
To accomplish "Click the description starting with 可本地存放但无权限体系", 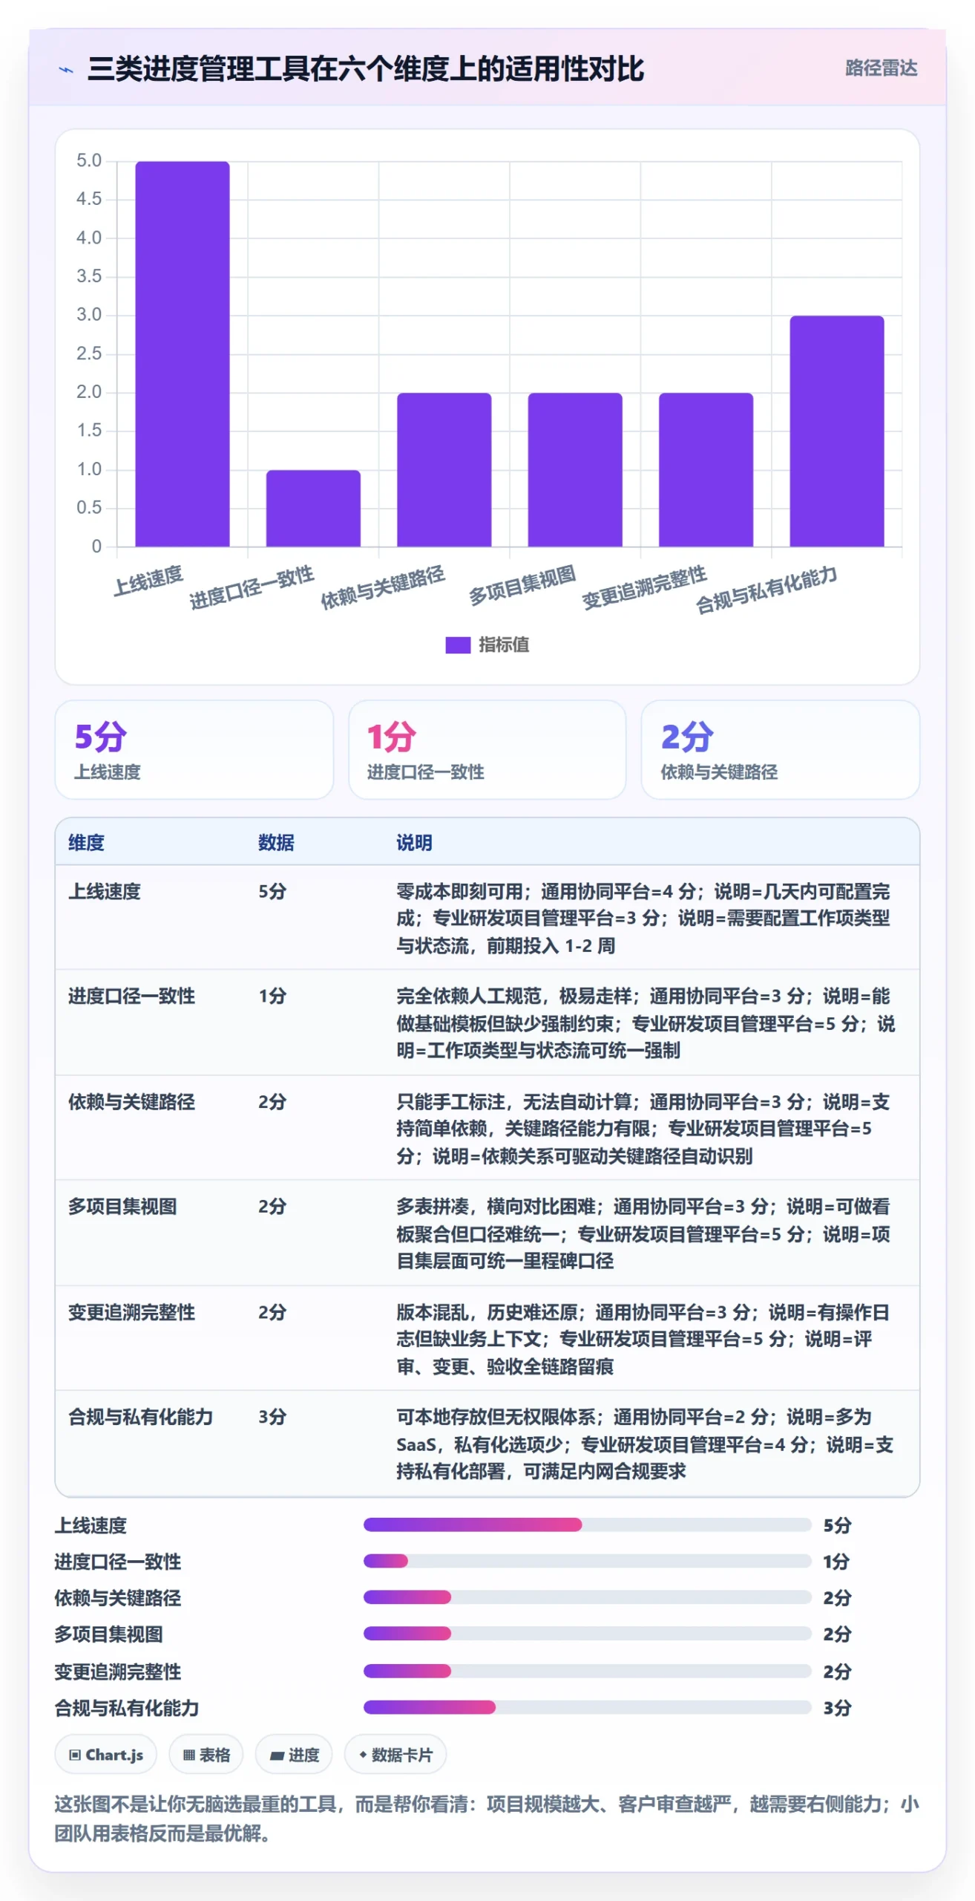I will pos(645,1444).
